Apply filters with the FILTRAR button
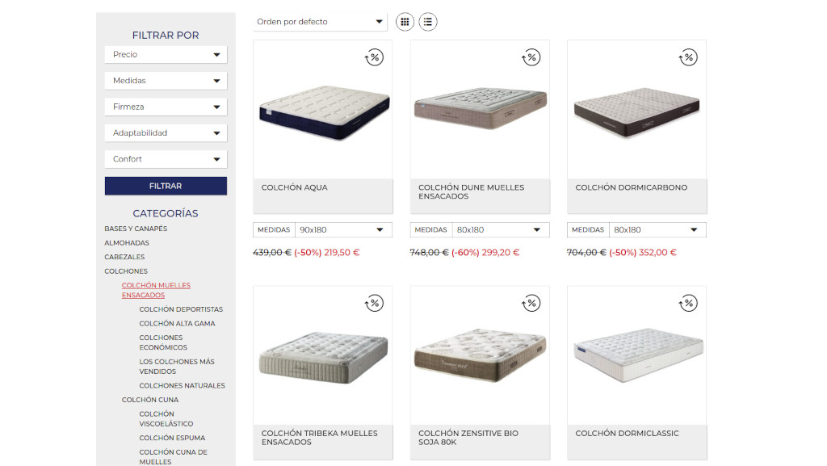 point(166,186)
